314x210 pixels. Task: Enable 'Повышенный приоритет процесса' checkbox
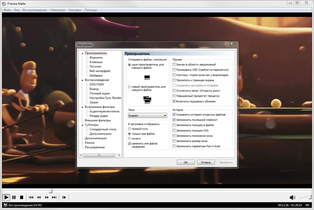point(174,96)
